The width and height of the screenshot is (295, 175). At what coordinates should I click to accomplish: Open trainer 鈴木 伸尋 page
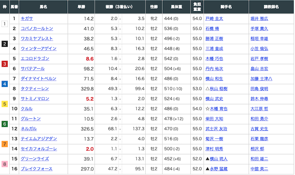[259, 99]
